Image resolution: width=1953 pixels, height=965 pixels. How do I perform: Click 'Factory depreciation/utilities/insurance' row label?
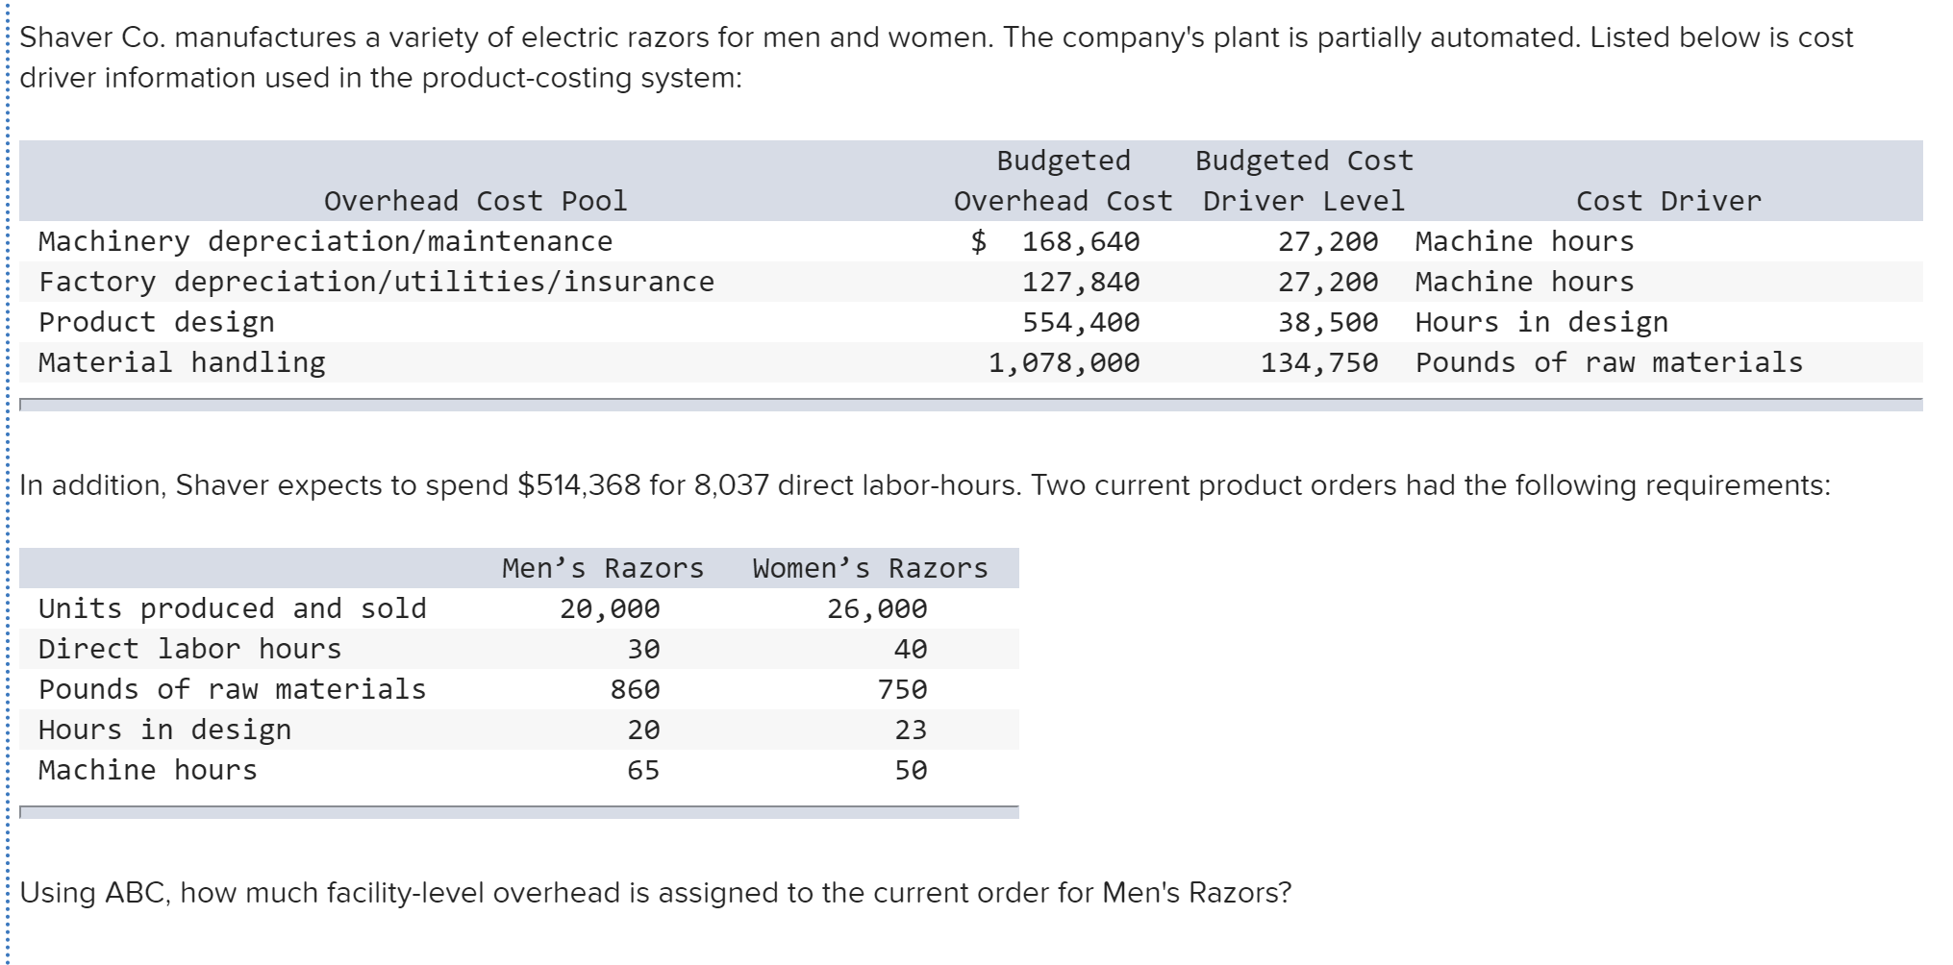coord(376,282)
